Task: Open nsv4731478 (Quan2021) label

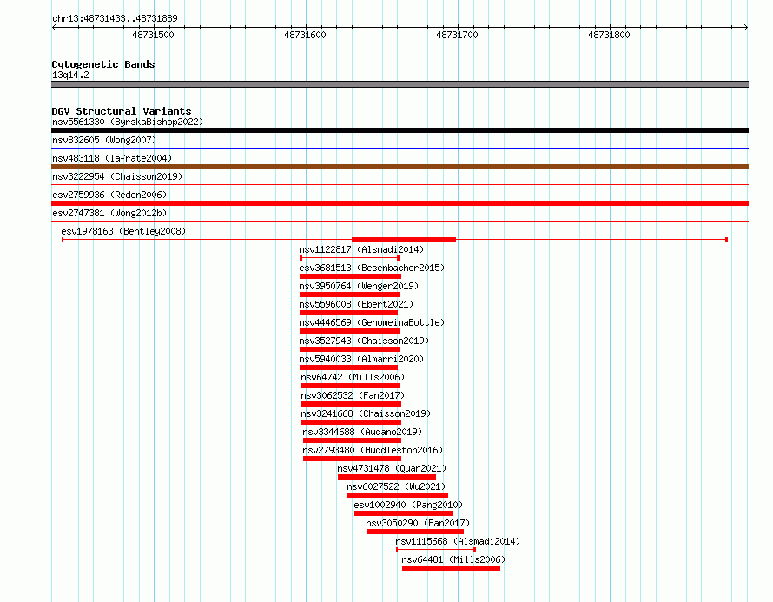Action: [392, 468]
